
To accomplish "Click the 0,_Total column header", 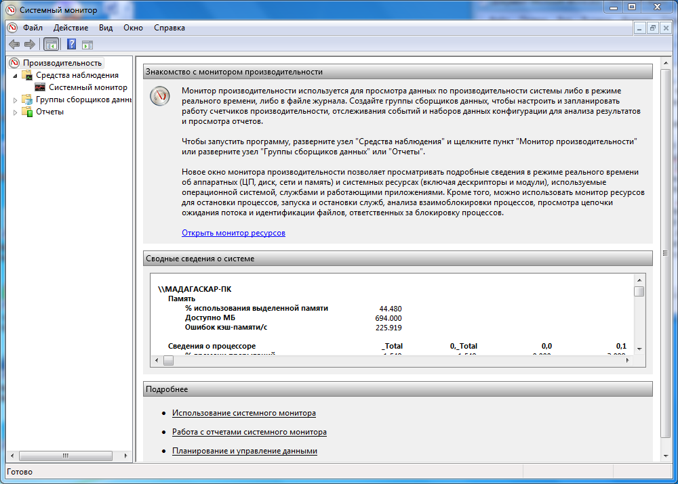I will click(x=464, y=347).
